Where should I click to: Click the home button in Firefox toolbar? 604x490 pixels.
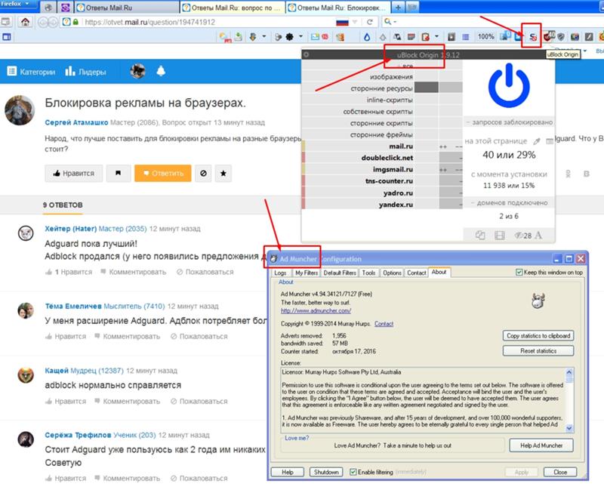(x=26, y=22)
